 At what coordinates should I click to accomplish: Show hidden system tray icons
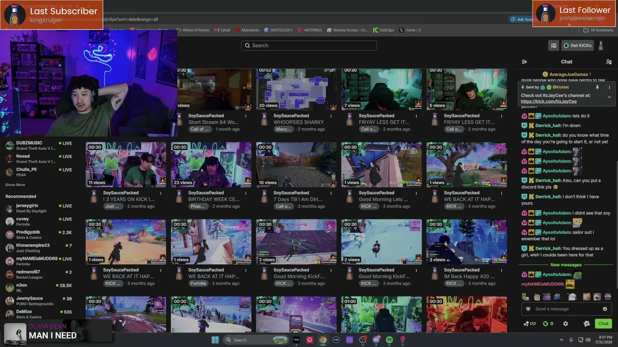point(561,340)
